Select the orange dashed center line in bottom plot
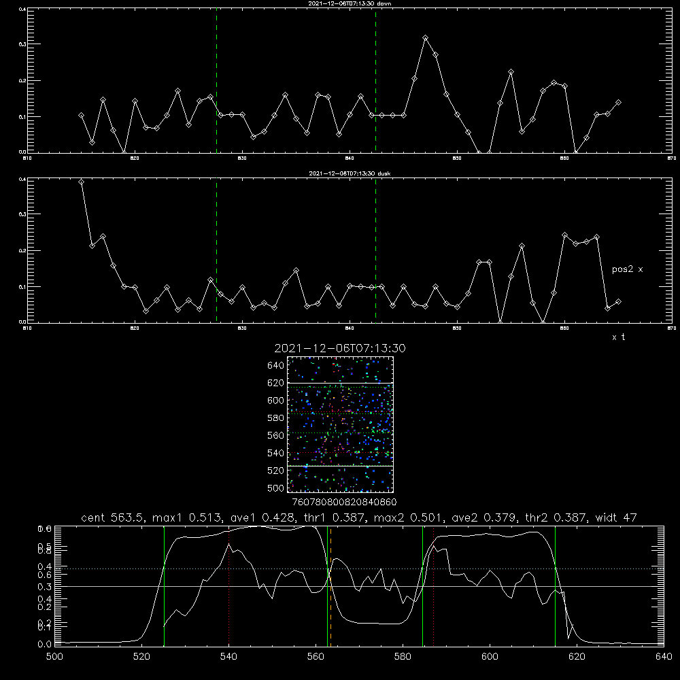The width and height of the screenshot is (680, 680). [331, 586]
